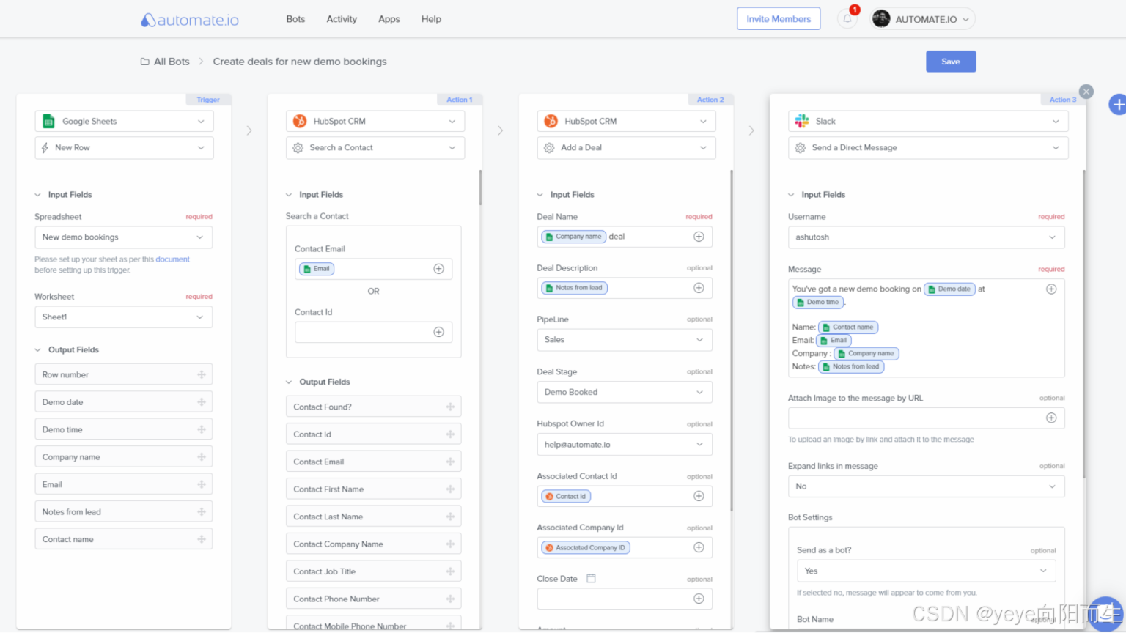The image size is (1126, 633).
Task: Click the drag handle on Demo time output
Action: pyautogui.click(x=202, y=429)
